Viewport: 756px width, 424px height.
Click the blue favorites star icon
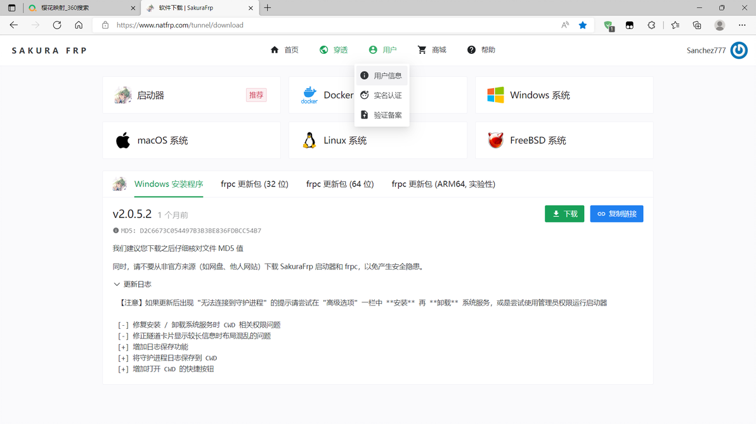[583, 25]
